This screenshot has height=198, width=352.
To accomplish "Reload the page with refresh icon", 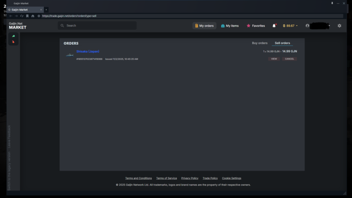I will coord(22,16).
